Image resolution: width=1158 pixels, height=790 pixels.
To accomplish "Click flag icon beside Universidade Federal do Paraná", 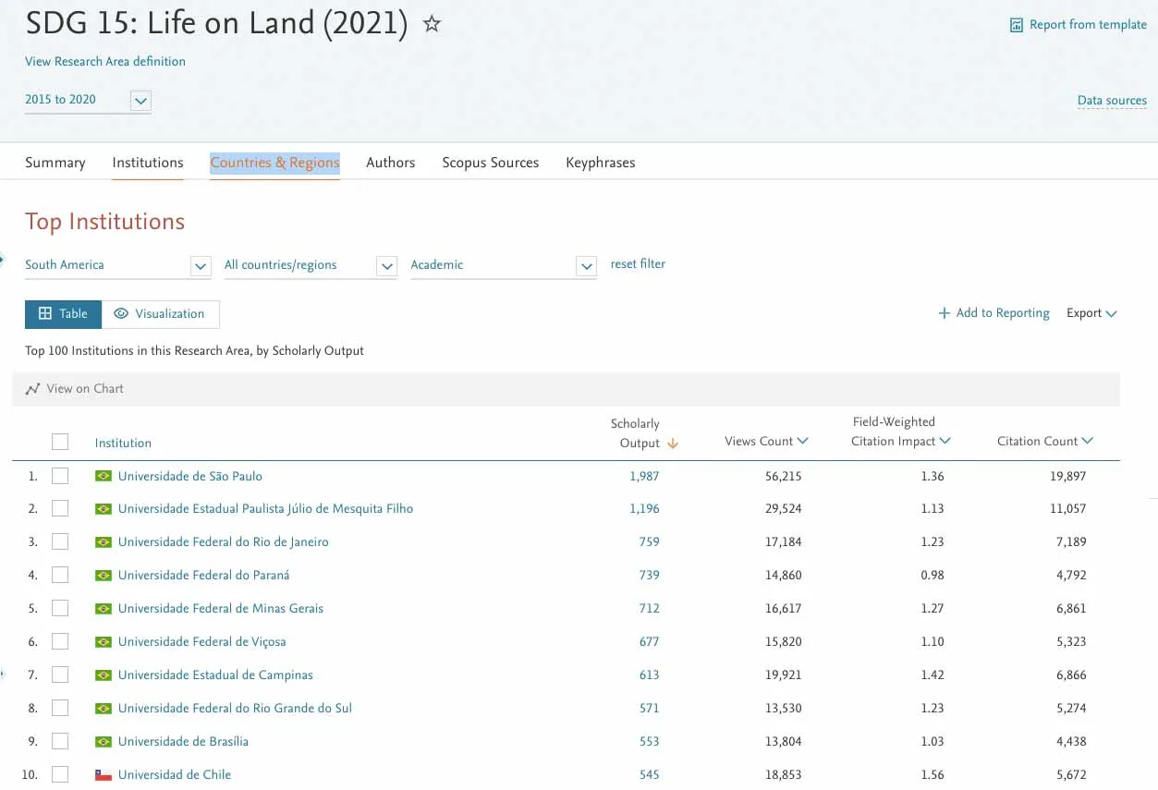I will tap(104, 575).
